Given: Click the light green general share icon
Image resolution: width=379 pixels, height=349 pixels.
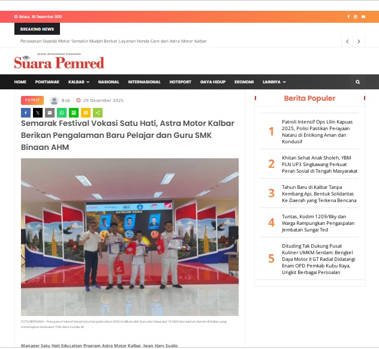Looking at the screenshot, I should coord(98,112).
